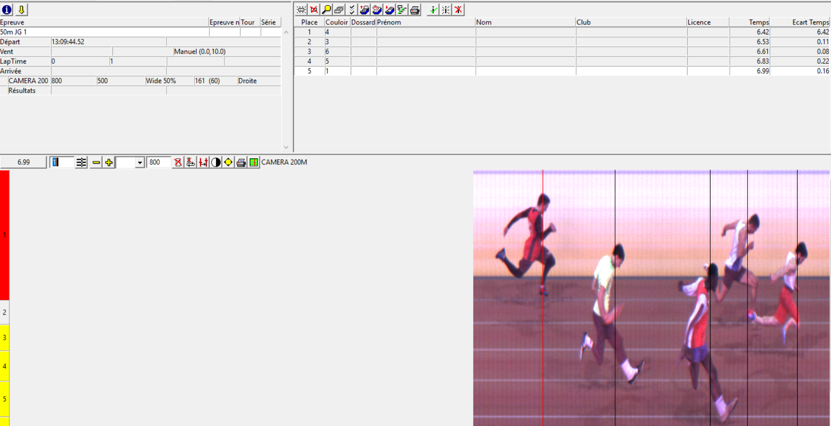Click the event panel scrollbar down arrow

286,147
